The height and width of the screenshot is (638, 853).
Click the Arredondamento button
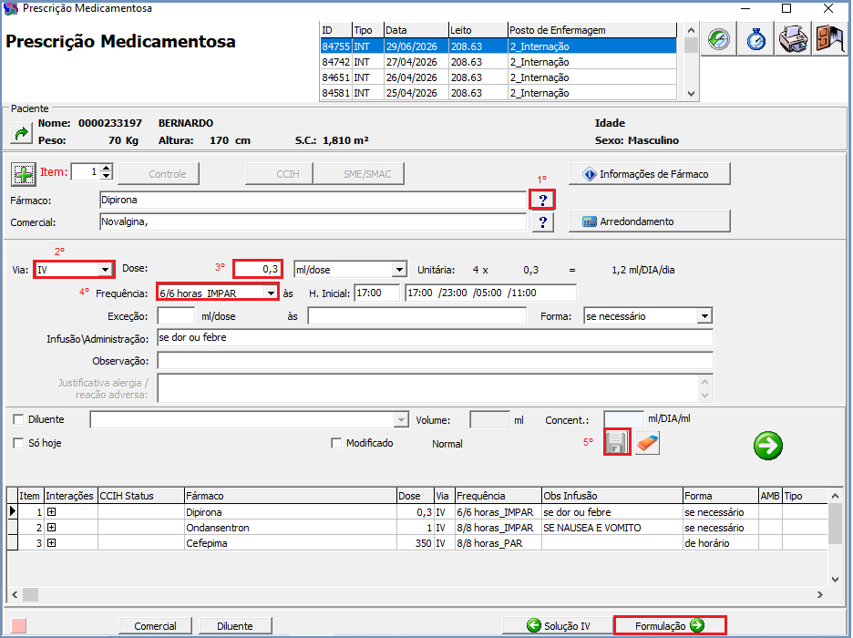tap(650, 221)
